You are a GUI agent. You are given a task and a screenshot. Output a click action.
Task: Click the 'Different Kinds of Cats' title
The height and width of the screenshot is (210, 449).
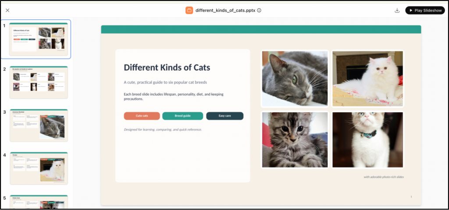click(167, 68)
